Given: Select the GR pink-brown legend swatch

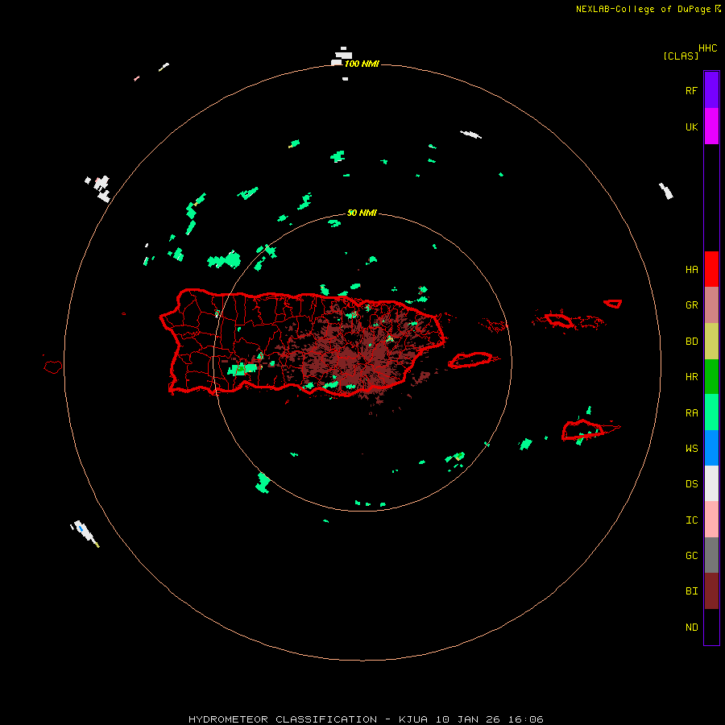Looking at the screenshot, I should tap(711, 304).
